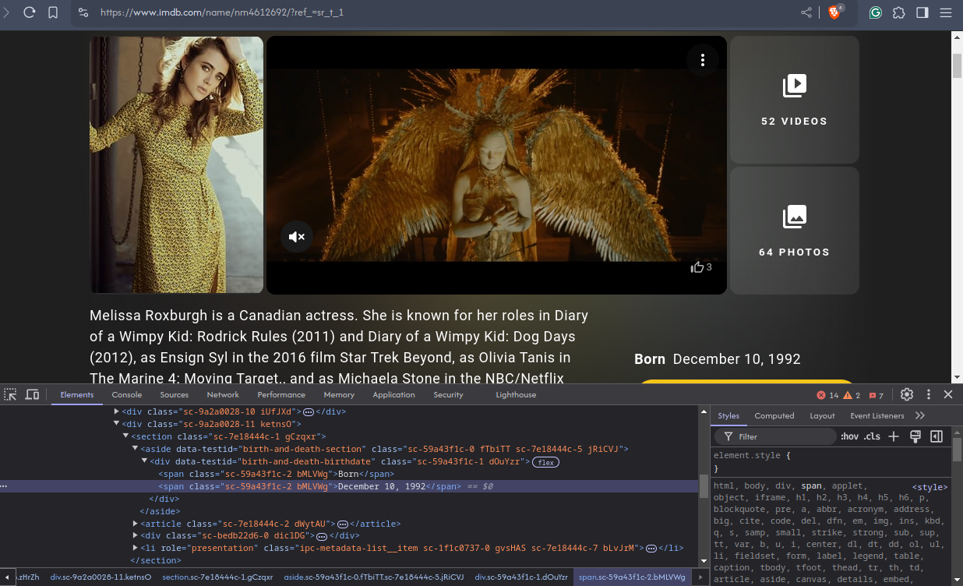Image resolution: width=963 pixels, height=586 pixels.
Task: Toggle .cls element classes editor
Action: [x=871, y=436]
